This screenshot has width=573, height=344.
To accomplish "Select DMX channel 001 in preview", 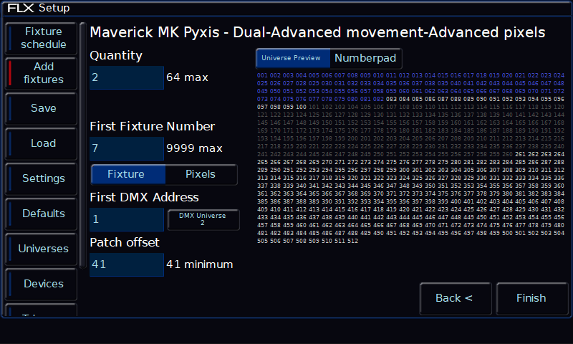I will click(262, 75).
